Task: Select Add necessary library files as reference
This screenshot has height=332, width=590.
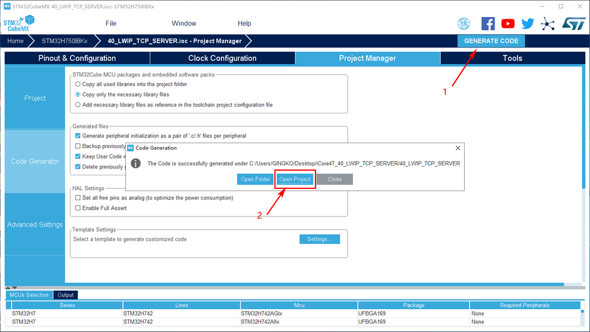Action: coord(78,105)
